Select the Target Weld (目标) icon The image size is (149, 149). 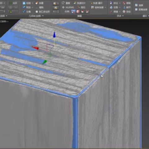tap(124, 11)
